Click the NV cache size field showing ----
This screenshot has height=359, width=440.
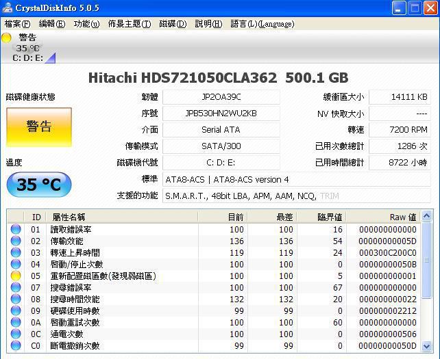tap(400, 114)
